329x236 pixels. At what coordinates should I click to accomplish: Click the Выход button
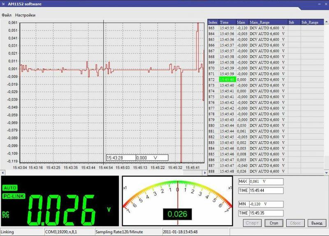317,223
